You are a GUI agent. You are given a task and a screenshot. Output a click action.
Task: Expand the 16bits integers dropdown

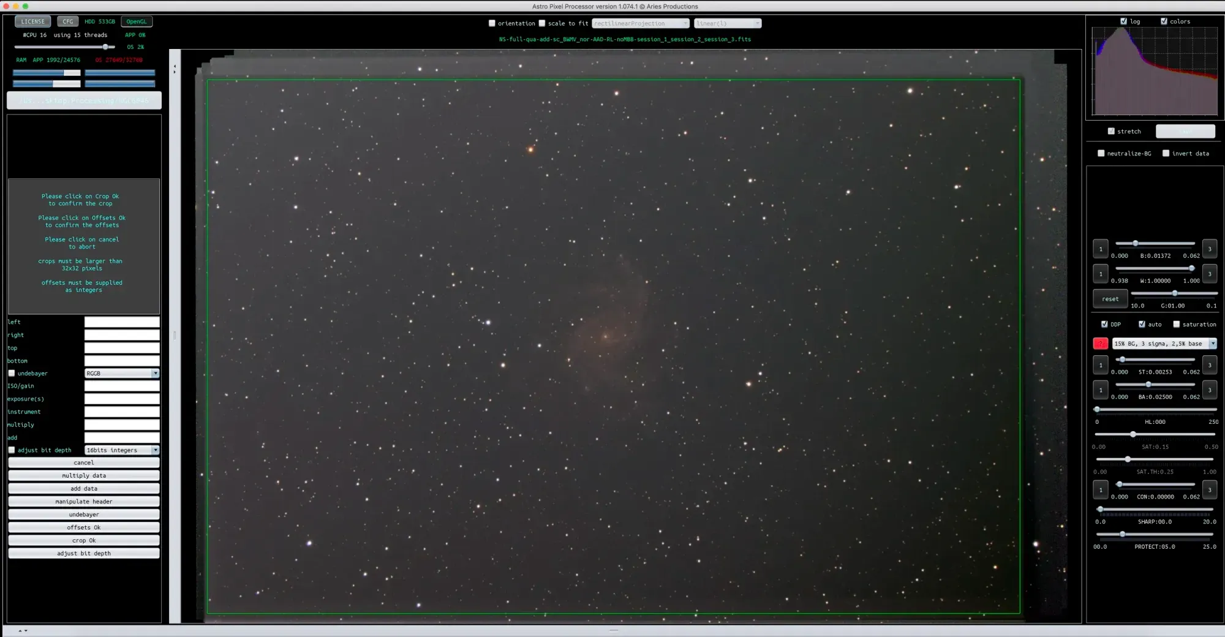pos(121,450)
